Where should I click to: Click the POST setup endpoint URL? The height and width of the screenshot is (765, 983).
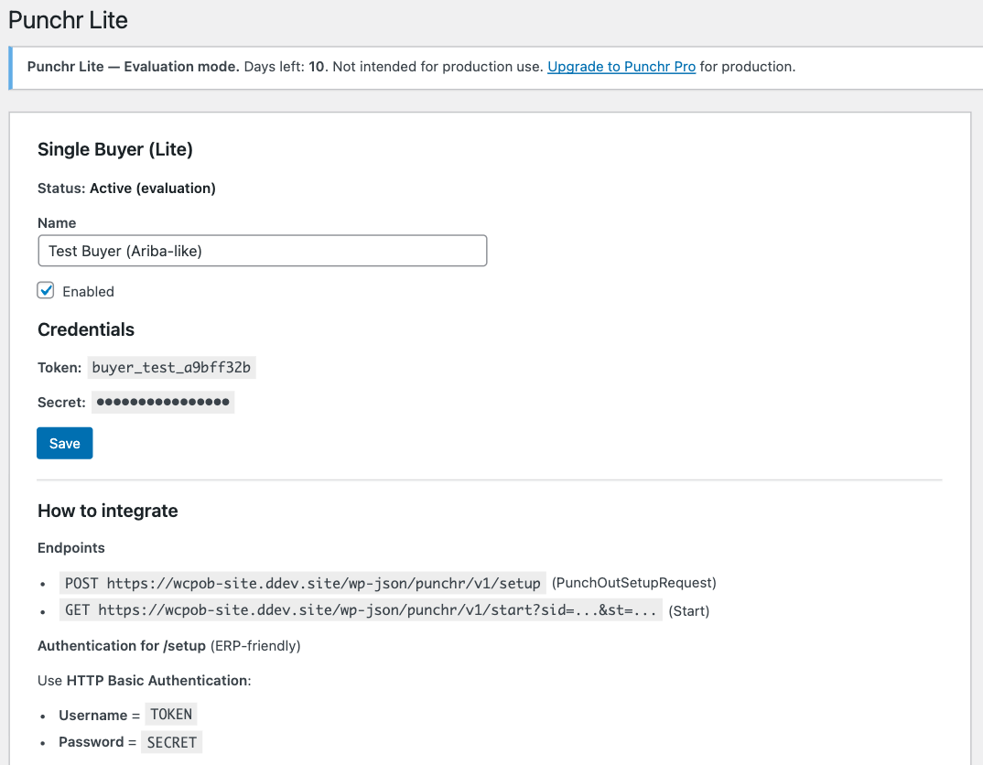click(x=303, y=583)
